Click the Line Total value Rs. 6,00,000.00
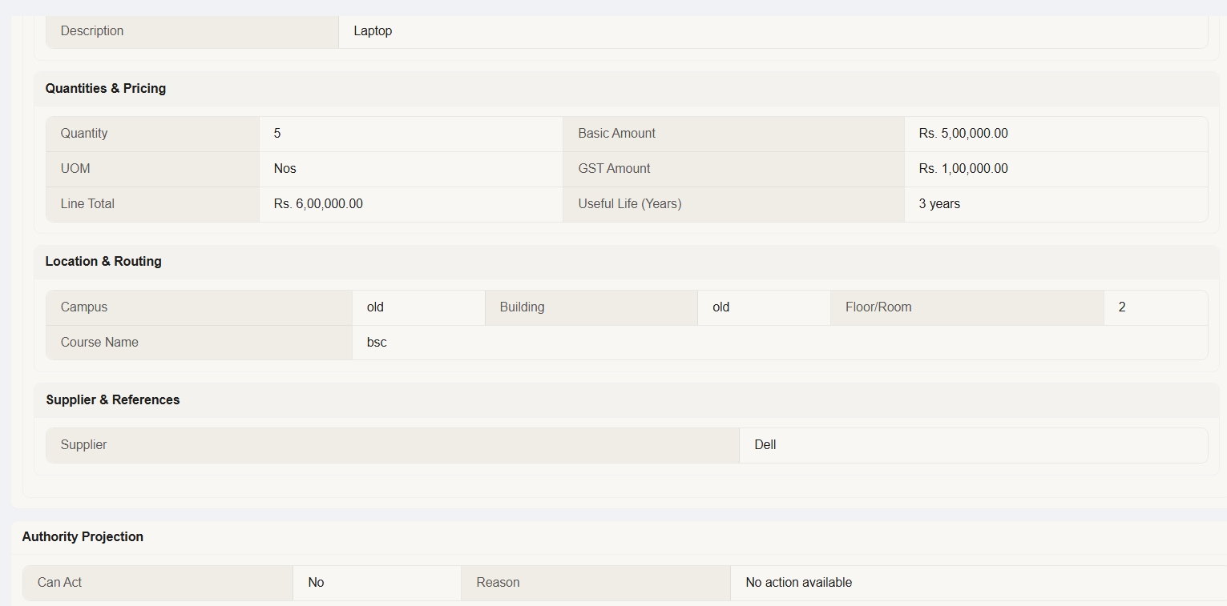Screen dimensions: 1227x606 click(318, 204)
